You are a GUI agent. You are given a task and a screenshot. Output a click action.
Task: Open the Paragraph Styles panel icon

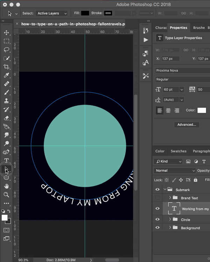[x=146, y=53]
